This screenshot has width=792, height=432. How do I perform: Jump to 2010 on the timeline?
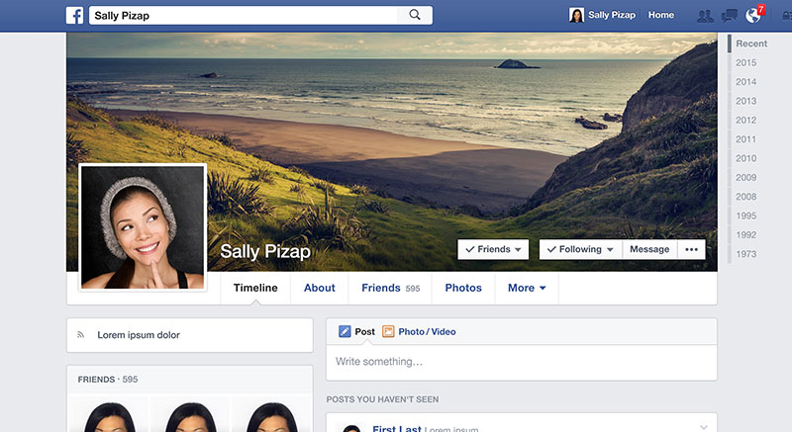coord(746,158)
